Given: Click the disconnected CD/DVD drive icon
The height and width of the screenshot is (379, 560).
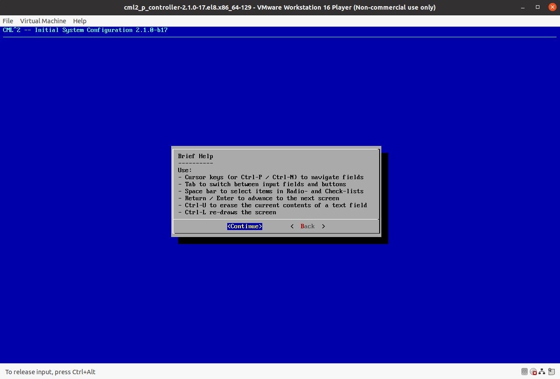Looking at the screenshot, I should [533, 372].
